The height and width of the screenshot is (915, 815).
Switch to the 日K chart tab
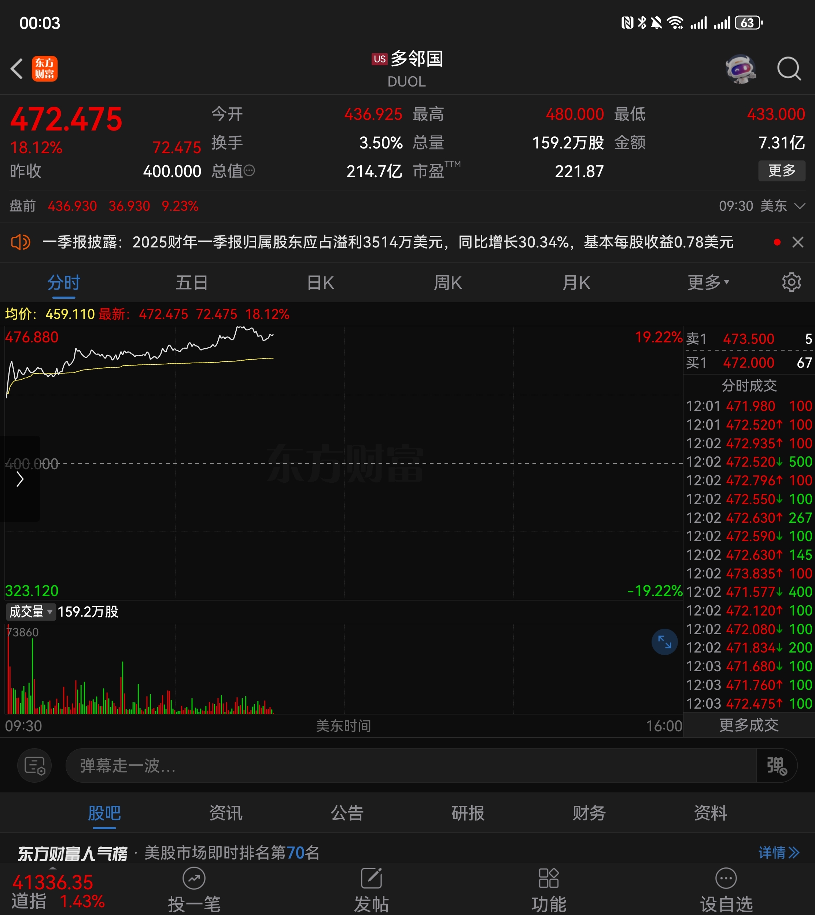(x=320, y=283)
